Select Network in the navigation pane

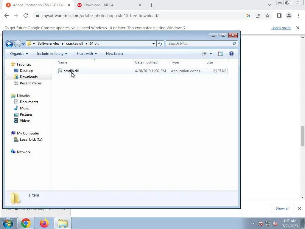tap(24, 152)
